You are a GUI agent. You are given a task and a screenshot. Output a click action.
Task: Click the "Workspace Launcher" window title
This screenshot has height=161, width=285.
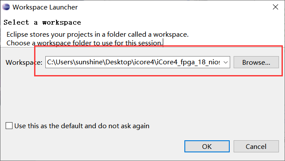45,7
